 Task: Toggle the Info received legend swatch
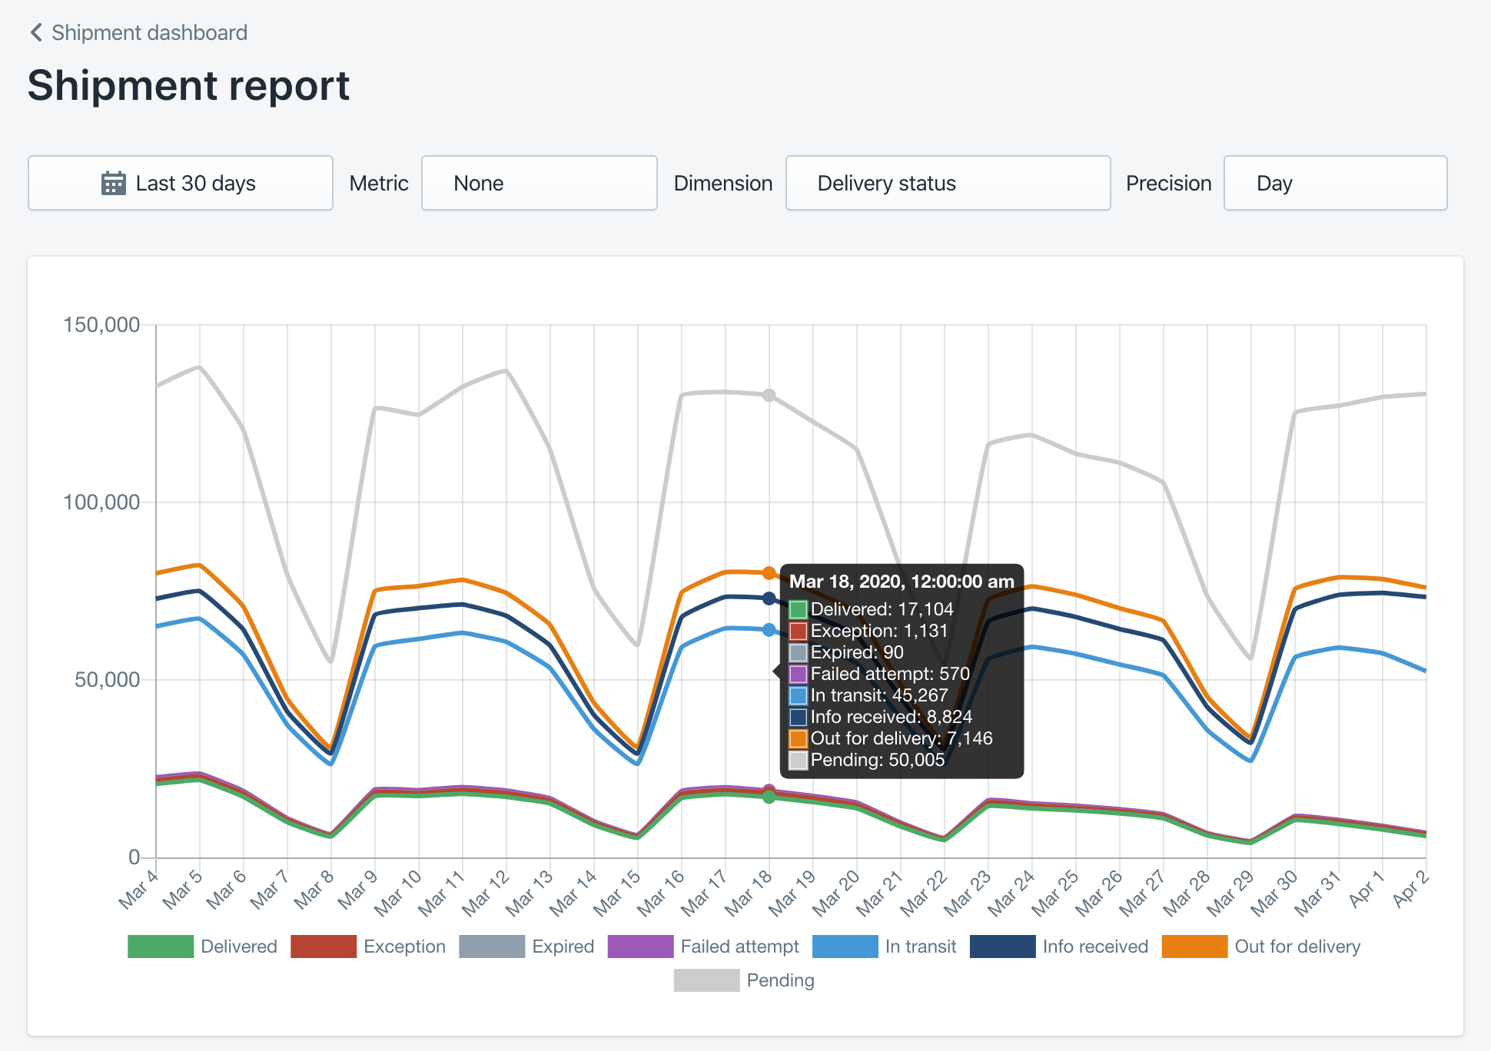point(1002,947)
